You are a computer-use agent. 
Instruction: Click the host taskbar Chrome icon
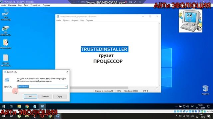(x=50, y=116)
